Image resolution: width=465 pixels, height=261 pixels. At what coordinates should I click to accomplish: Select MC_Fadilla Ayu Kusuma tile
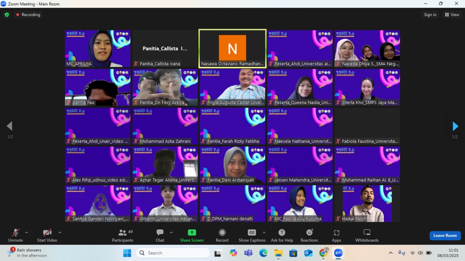click(x=300, y=204)
